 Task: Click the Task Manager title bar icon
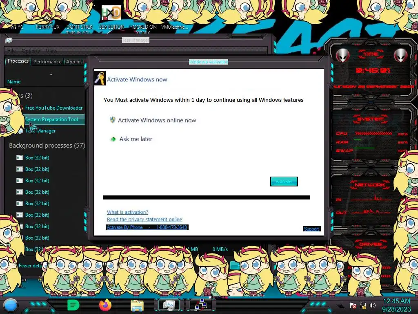[9, 40]
